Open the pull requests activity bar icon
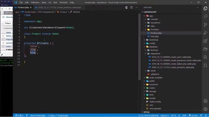Screen dimensions: 209x117 [x=205, y=65]
